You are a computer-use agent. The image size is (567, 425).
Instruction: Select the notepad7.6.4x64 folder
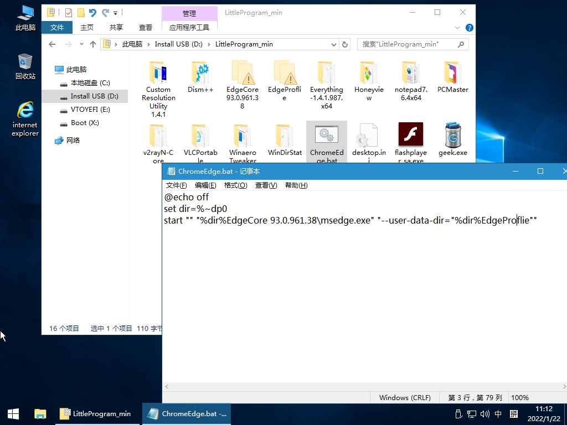coord(411,81)
